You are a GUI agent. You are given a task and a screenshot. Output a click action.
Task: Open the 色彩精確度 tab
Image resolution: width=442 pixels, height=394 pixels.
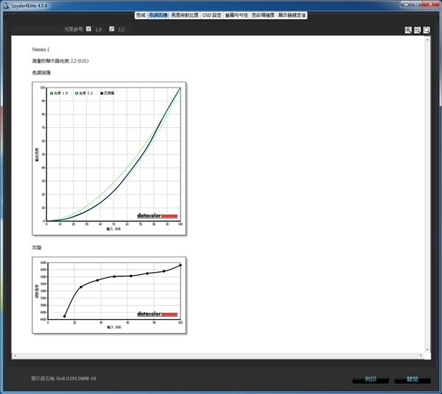click(263, 15)
